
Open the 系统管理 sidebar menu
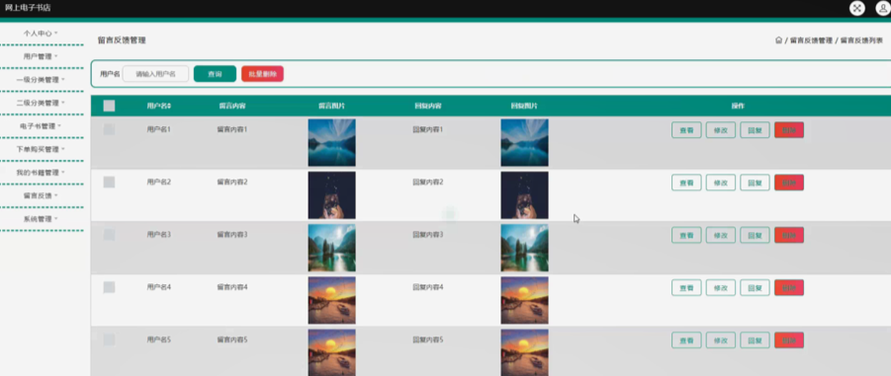(x=41, y=219)
